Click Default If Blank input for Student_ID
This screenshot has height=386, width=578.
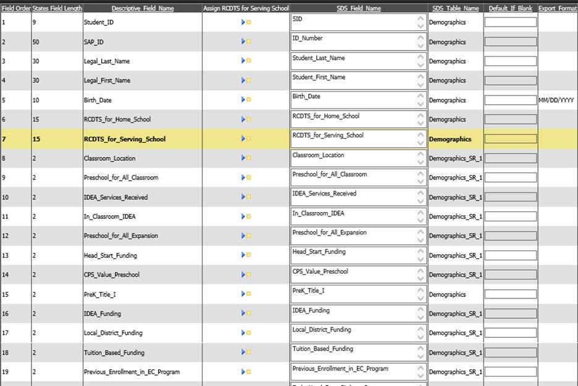point(510,22)
